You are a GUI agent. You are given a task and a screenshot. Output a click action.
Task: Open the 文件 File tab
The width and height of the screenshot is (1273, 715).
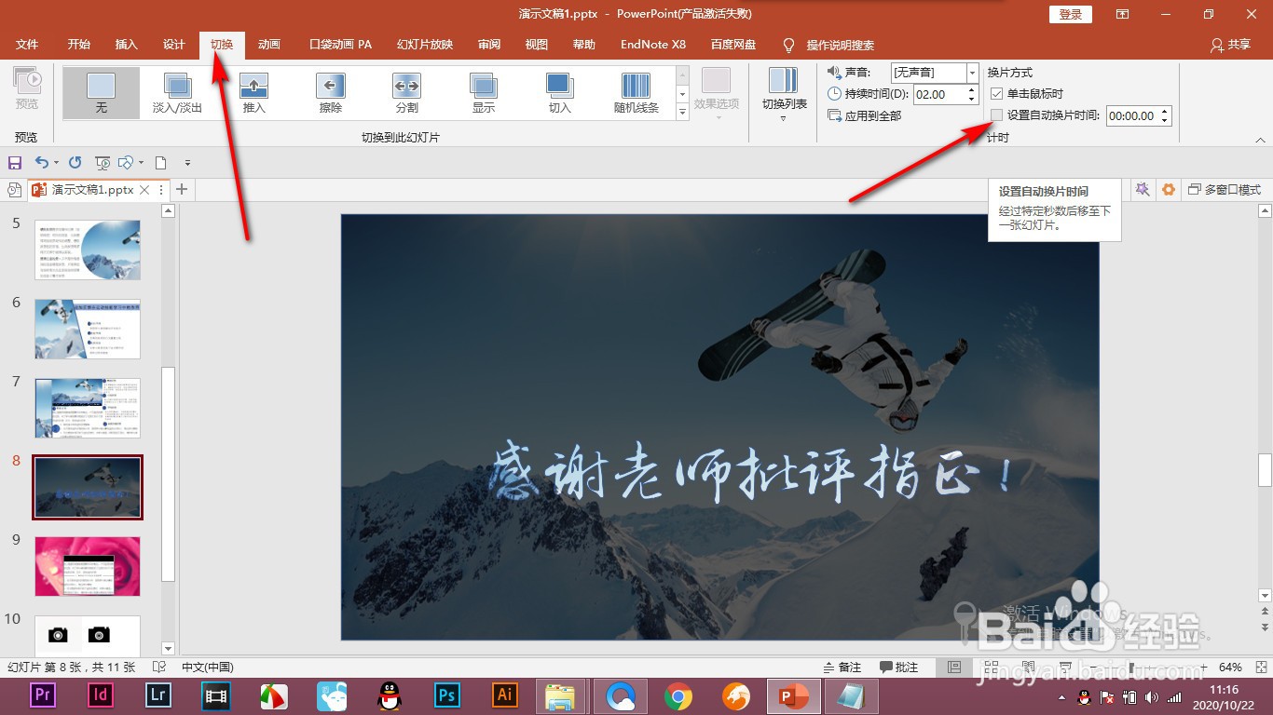pos(27,45)
